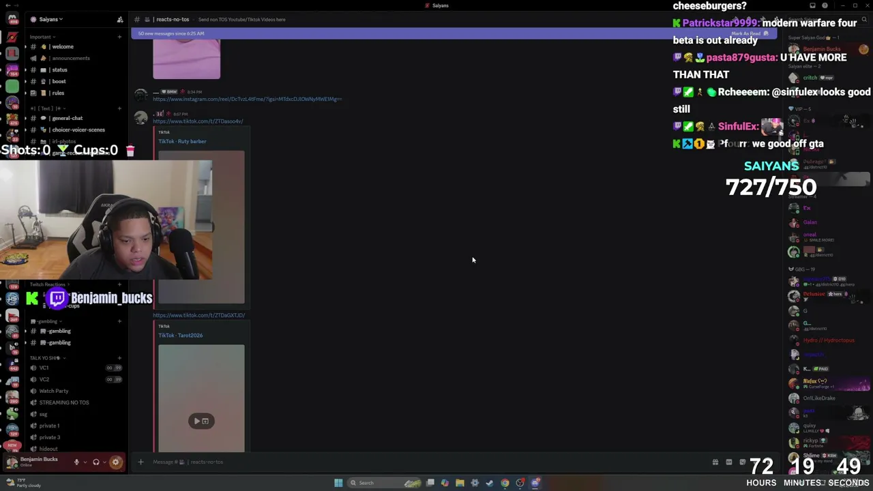
Task: Open user settings gear icon
Action: [115, 462]
